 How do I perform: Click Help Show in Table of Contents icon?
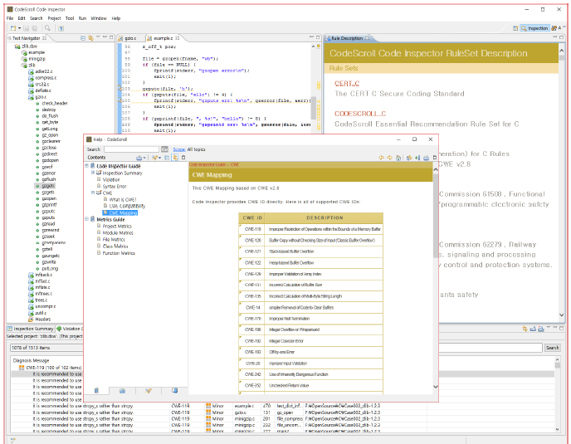click(409, 158)
